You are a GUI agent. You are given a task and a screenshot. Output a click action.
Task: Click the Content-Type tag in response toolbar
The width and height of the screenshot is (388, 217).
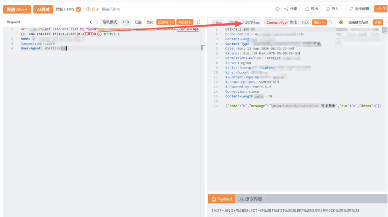pos(276,22)
